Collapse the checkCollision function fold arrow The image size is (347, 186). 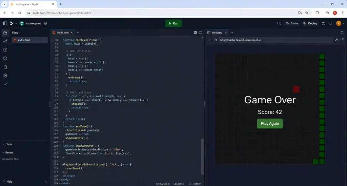coord(60,40)
